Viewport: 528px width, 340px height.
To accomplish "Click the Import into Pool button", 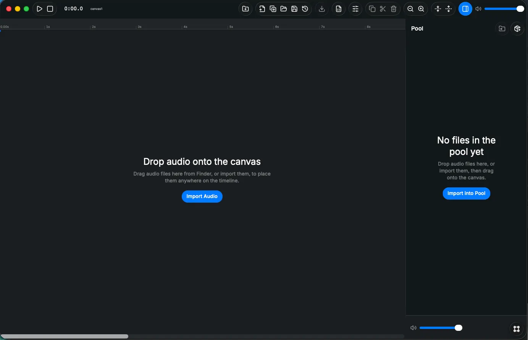I will pyautogui.click(x=466, y=193).
